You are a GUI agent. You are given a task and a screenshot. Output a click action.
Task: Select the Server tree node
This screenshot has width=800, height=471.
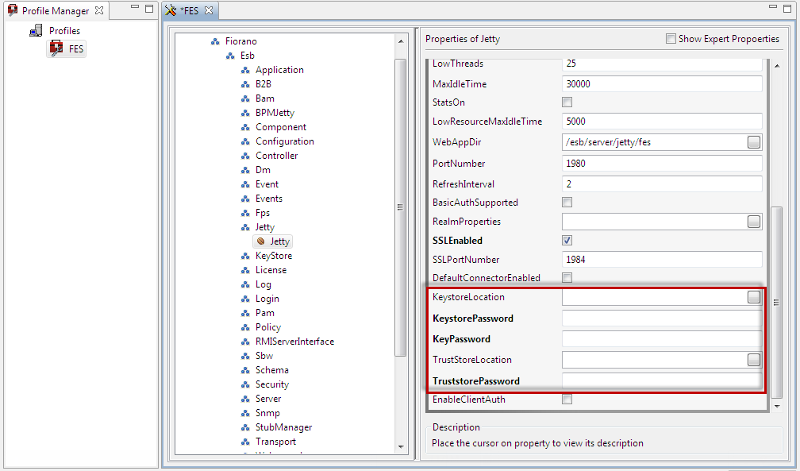(268, 399)
